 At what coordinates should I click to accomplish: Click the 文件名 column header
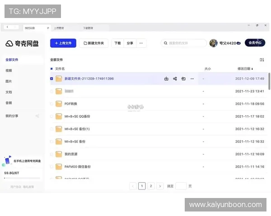(60, 69)
